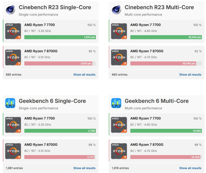Click the Geekbench 6 Multi-Core logo icon
Viewport: 206px width, 173px height.
point(116,103)
